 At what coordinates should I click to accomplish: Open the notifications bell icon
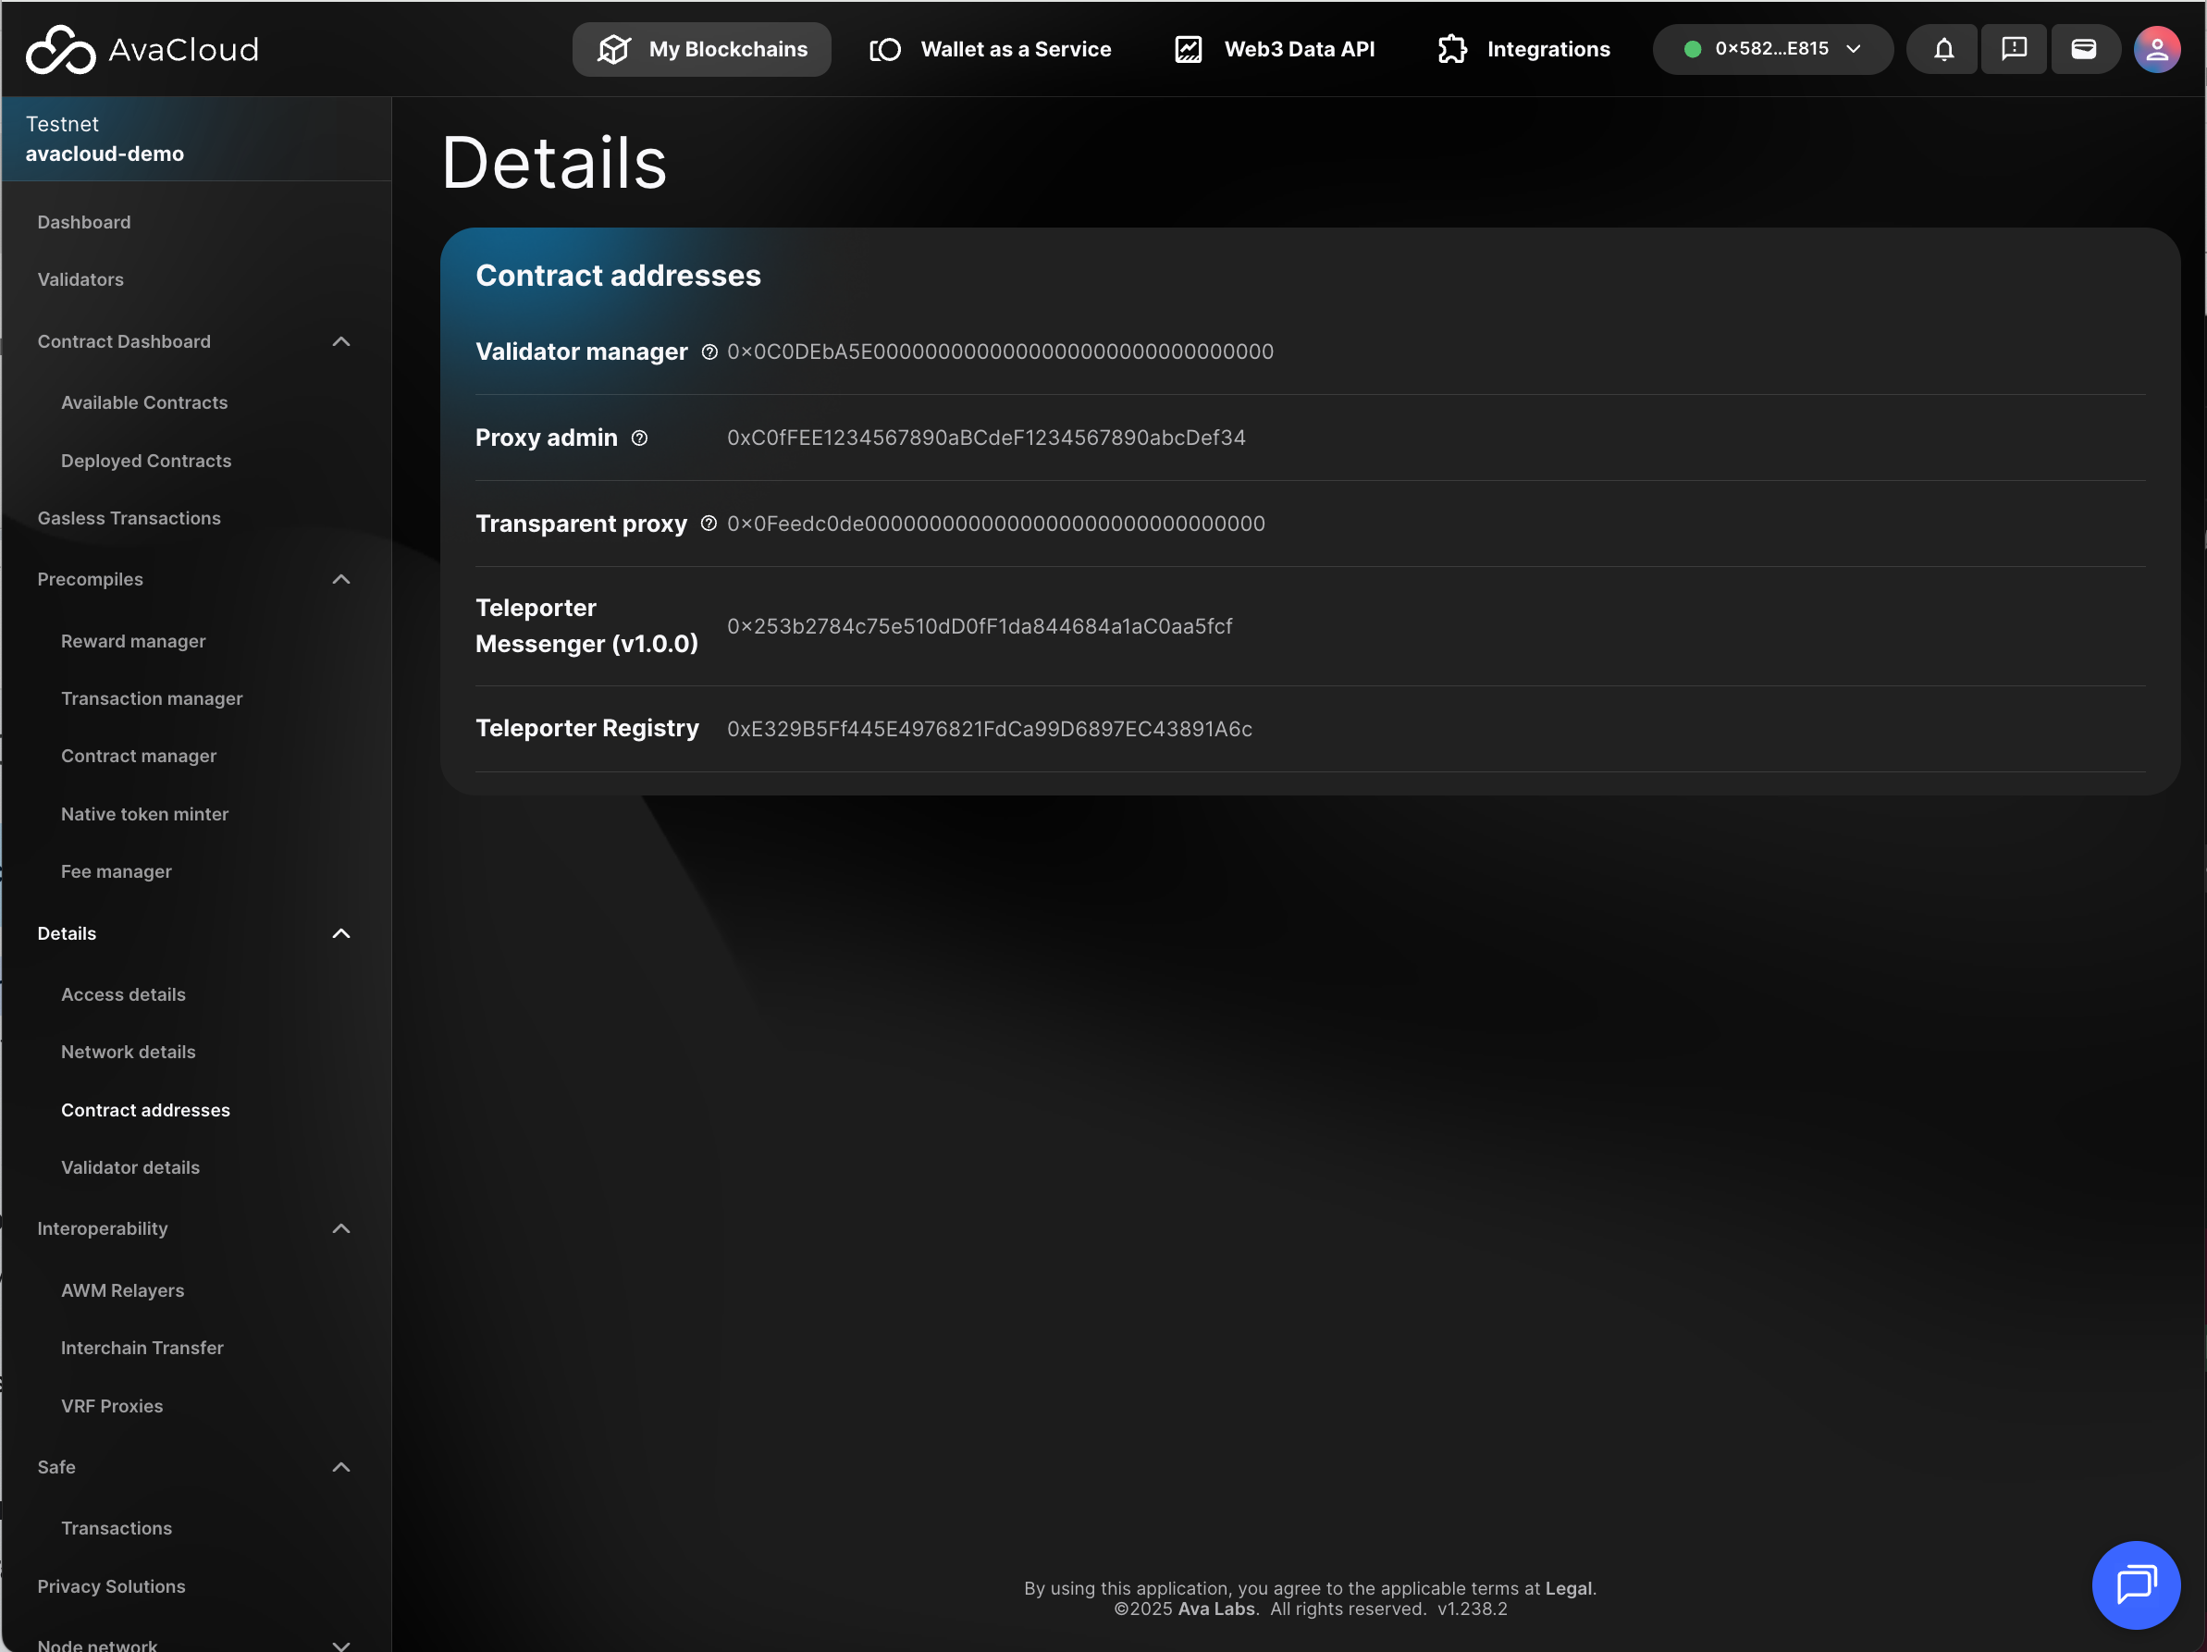(x=1942, y=49)
